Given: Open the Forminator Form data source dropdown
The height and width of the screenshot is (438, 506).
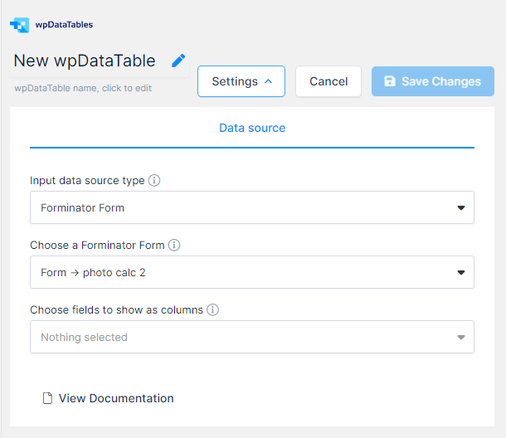Looking at the screenshot, I should (x=252, y=207).
